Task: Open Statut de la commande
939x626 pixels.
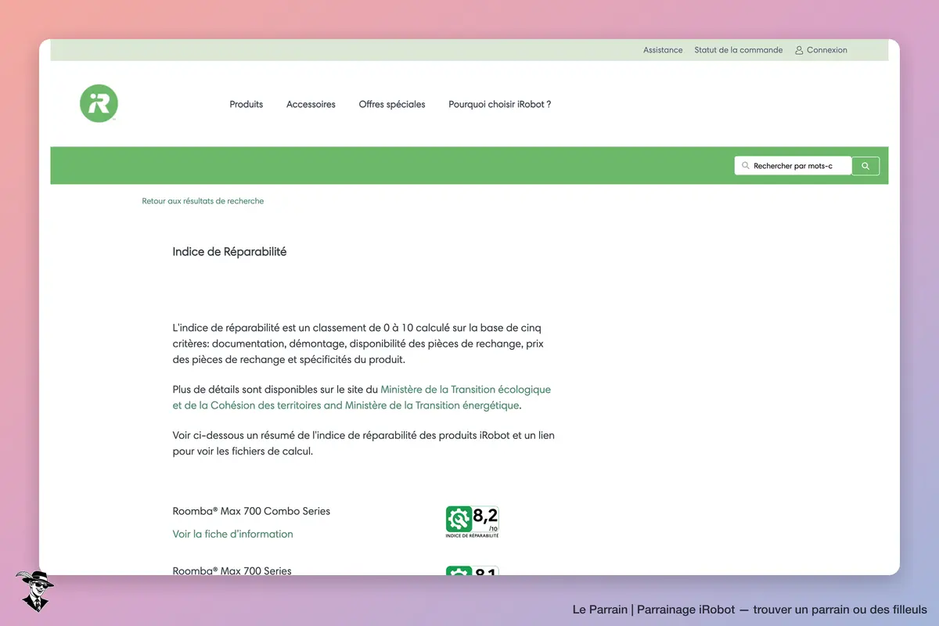Action: (739, 50)
